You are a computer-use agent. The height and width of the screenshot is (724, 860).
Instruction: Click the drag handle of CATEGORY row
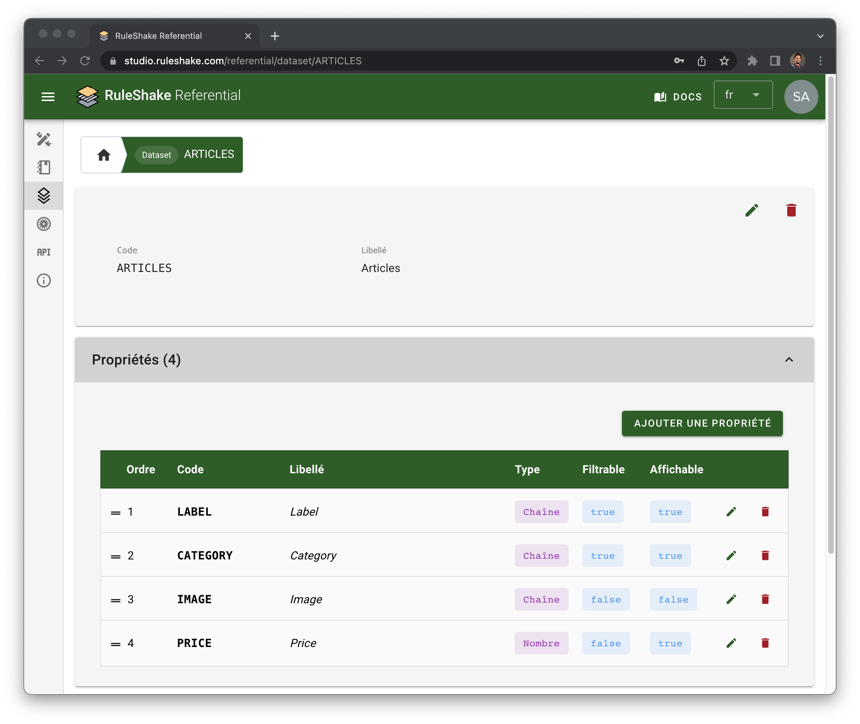(x=116, y=557)
